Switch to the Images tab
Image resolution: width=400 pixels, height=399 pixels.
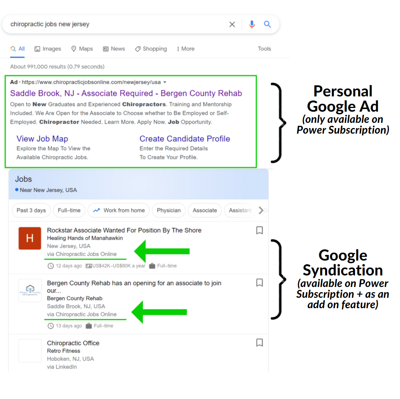tap(48, 49)
